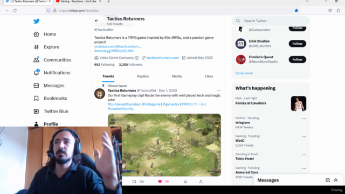The image size is (345, 194).
Task: View the 953 Following list
Action: (x=104, y=65)
